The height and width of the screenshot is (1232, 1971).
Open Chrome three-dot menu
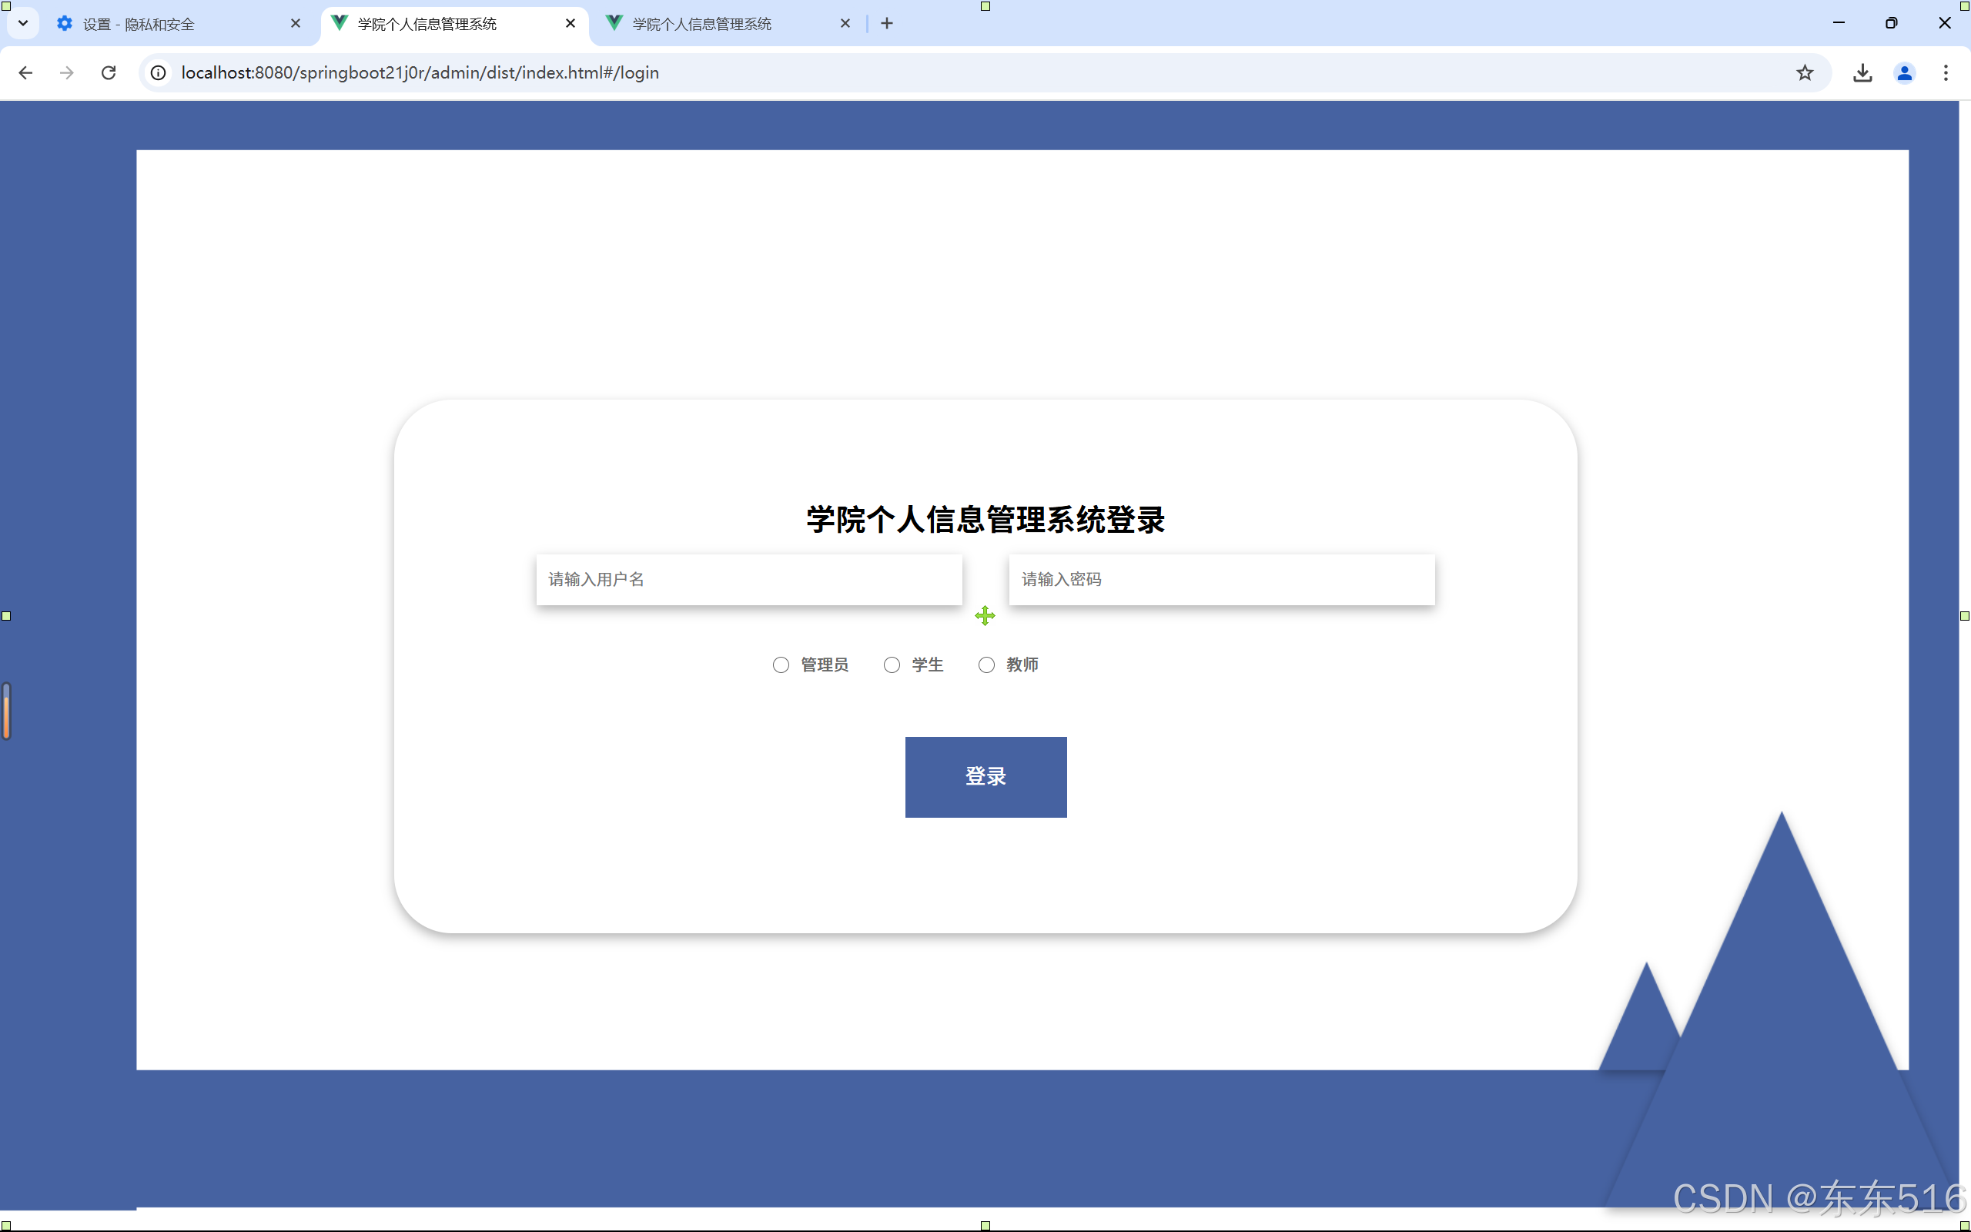(x=1946, y=72)
